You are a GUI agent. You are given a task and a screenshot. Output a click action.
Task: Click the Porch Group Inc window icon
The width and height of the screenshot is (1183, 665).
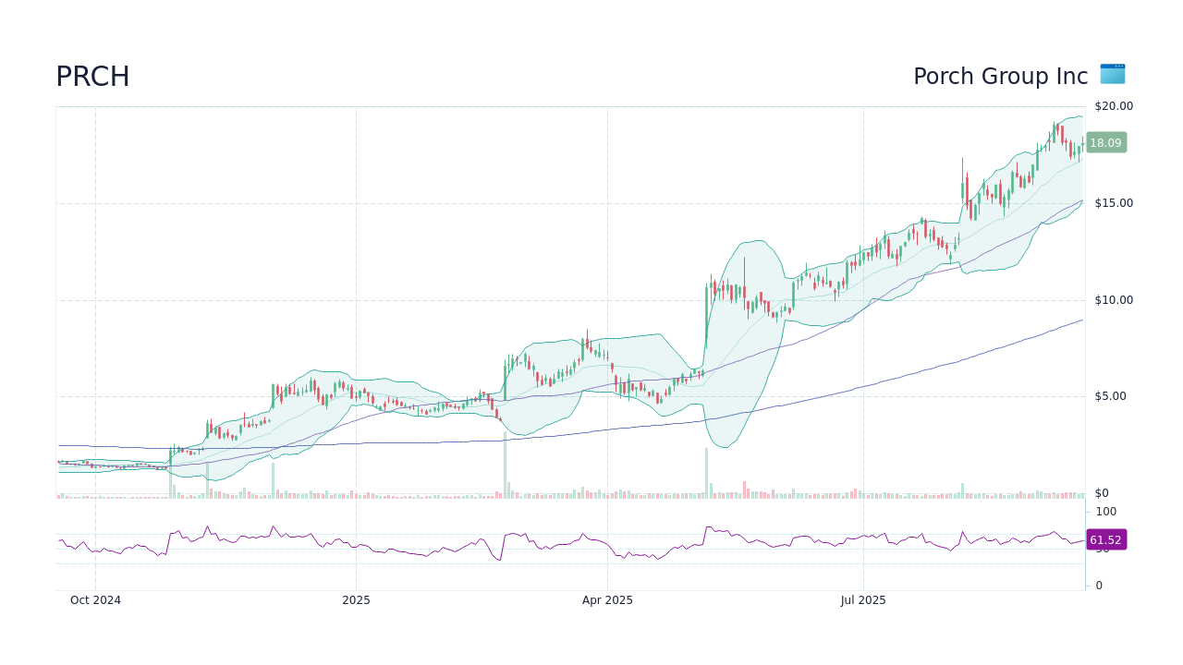tap(1112, 74)
